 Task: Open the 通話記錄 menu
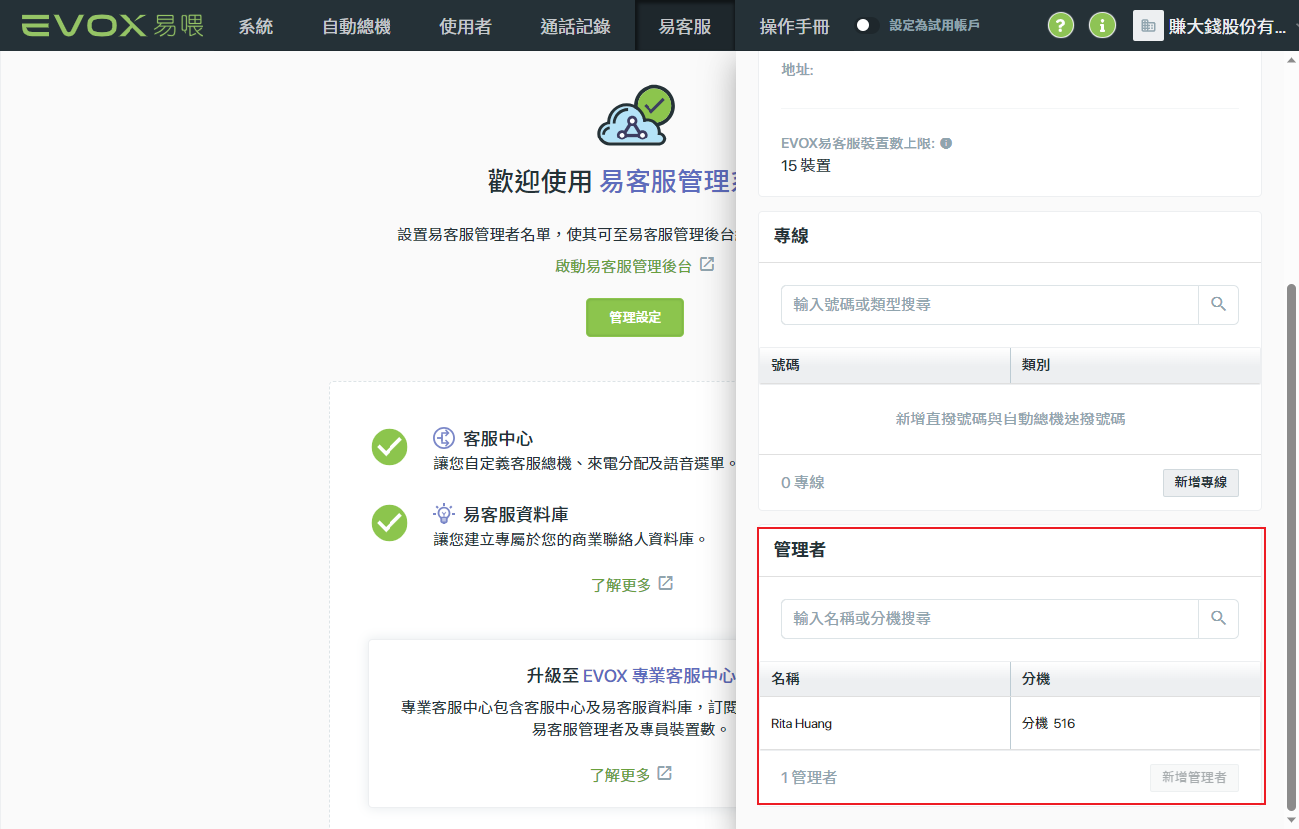(x=575, y=26)
